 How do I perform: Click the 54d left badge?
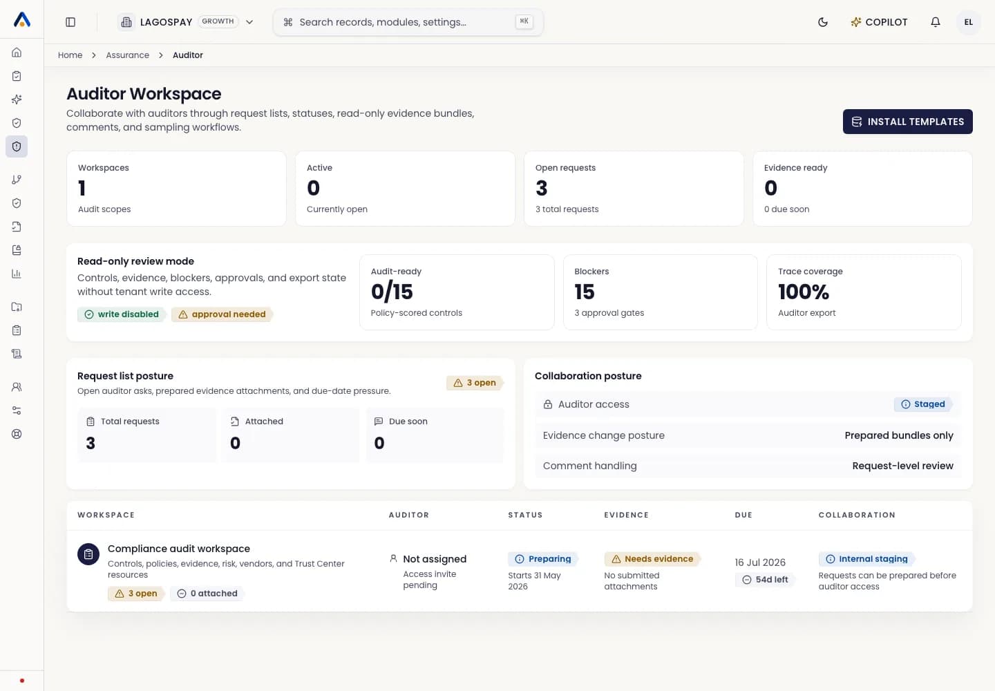(x=765, y=580)
